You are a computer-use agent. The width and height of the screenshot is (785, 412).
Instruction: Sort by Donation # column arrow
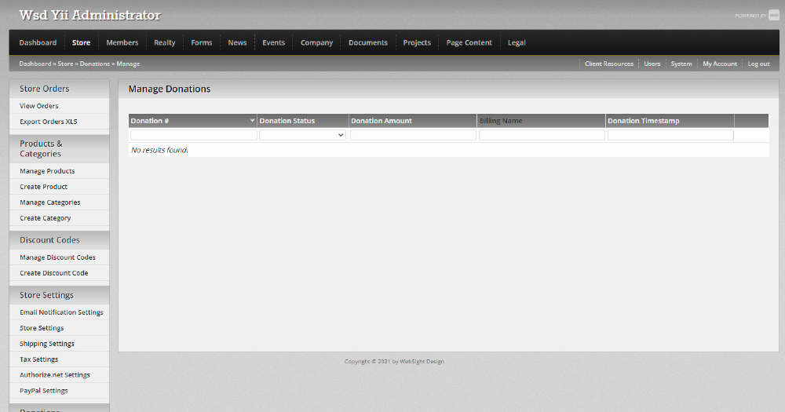pos(252,121)
